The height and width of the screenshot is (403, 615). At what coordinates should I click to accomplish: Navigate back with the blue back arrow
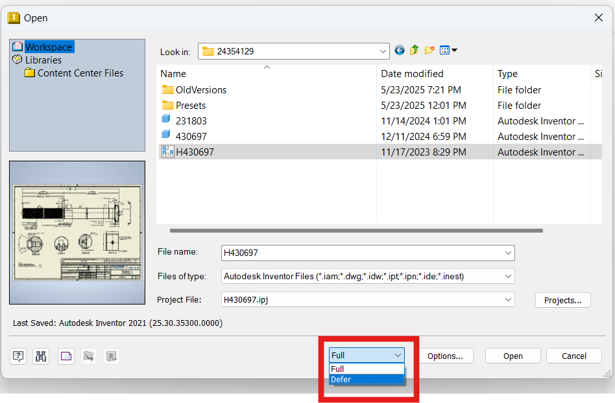400,49
